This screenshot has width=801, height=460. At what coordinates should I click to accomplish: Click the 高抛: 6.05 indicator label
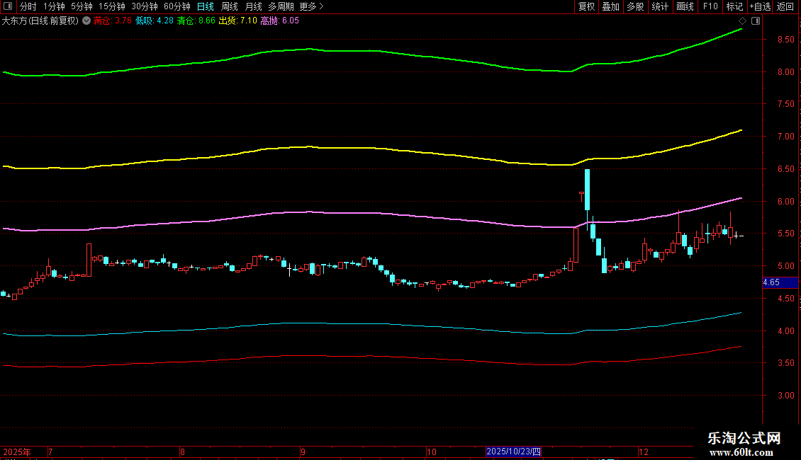coord(279,21)
